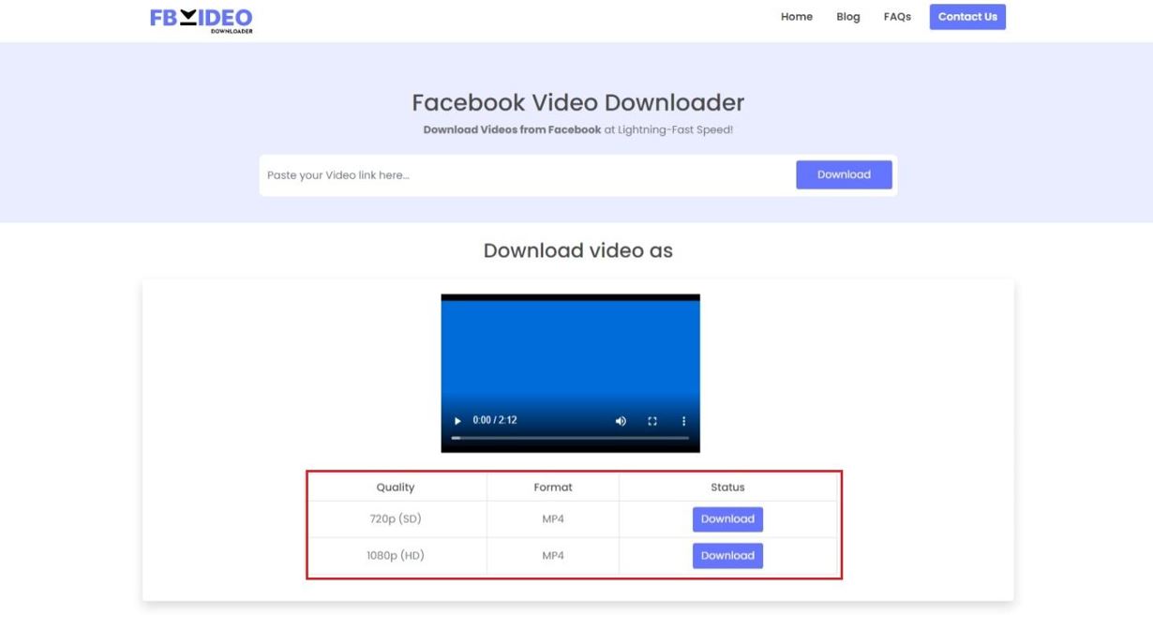Click the Download button beside the link field
The height and width of the screenshot is (631, 1153).
[x=844, y=175]
